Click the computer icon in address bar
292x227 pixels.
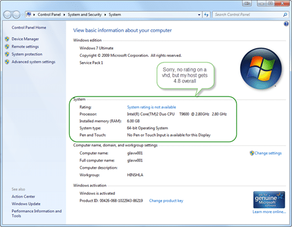pyautogui.click(x=28, y=14)
